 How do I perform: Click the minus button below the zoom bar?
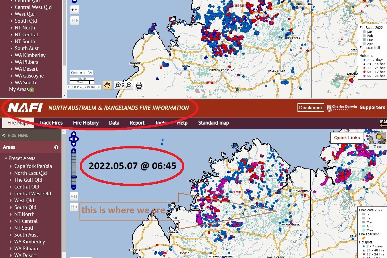(x=74, y=187)
